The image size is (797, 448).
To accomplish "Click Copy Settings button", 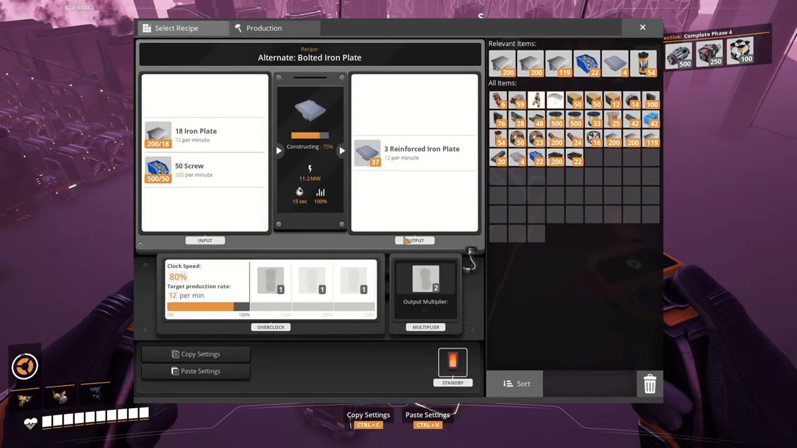I will point(196,354).
